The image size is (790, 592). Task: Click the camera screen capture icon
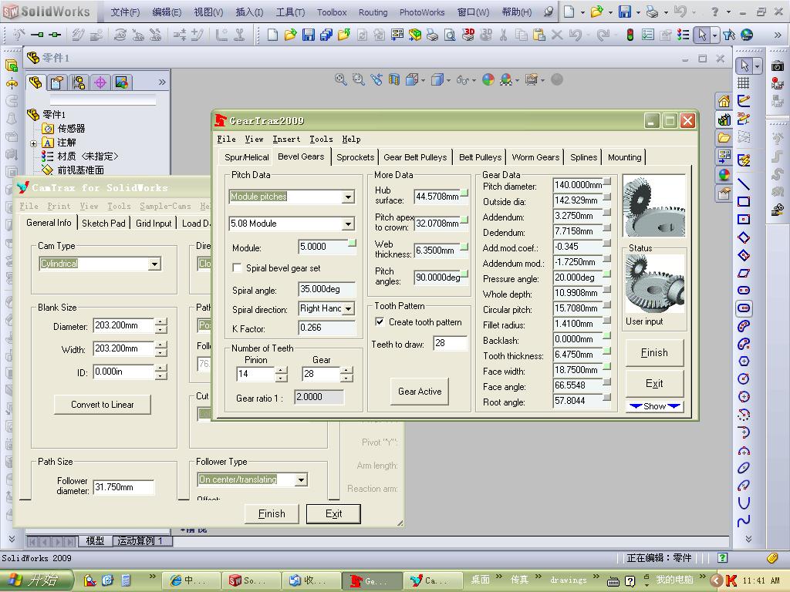click(x=778, y=66)
